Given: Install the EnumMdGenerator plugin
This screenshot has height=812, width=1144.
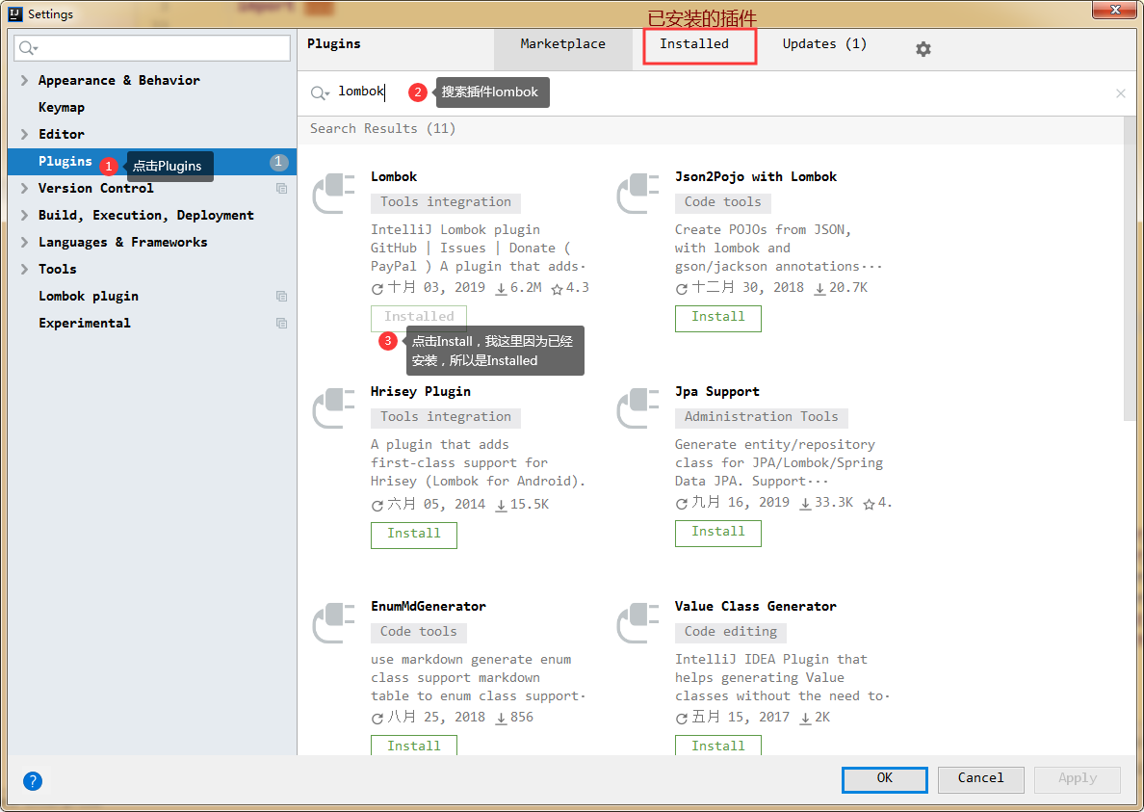Looking at the screenshot, I should tap(414, 745).
